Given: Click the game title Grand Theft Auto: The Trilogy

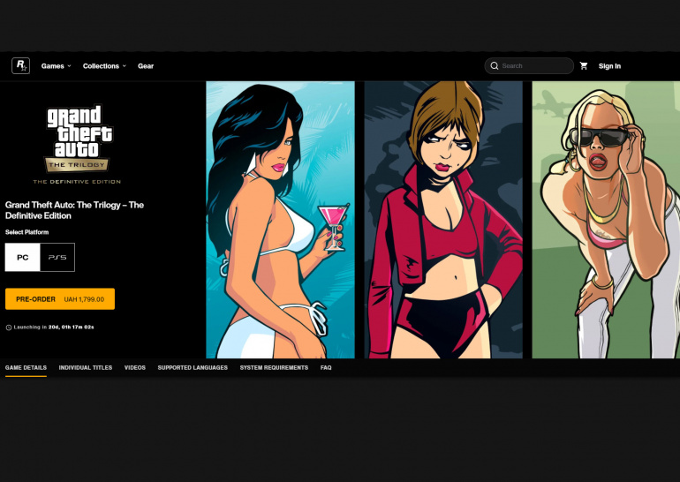Looking at the screenshot, I should pyautogui.click(x=74, y=210).
